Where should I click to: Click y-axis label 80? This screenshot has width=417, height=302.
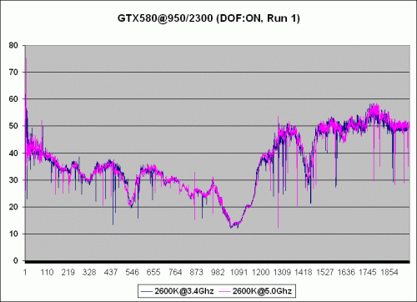pos(13,45)
